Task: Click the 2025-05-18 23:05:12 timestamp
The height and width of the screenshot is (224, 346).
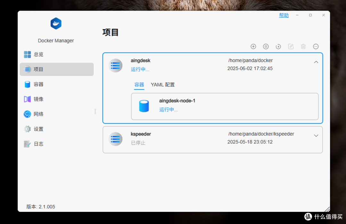Action: coord(250,142)
